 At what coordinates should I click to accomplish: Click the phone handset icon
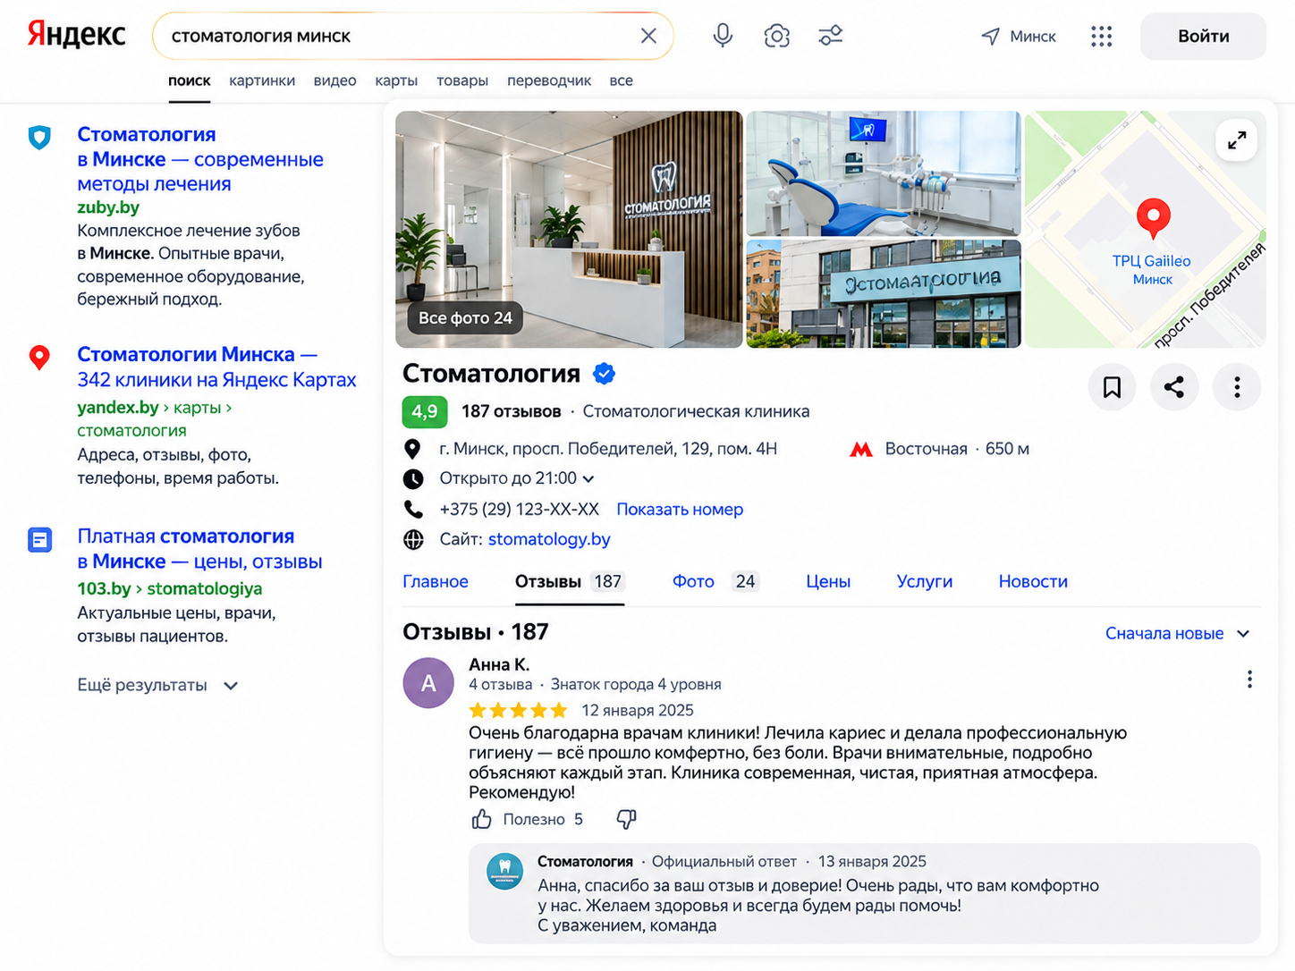point(413,510)
